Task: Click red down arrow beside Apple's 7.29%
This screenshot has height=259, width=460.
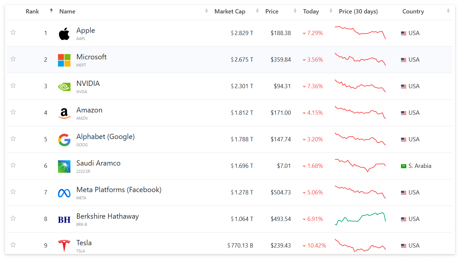Action: [x=304, y=33]
